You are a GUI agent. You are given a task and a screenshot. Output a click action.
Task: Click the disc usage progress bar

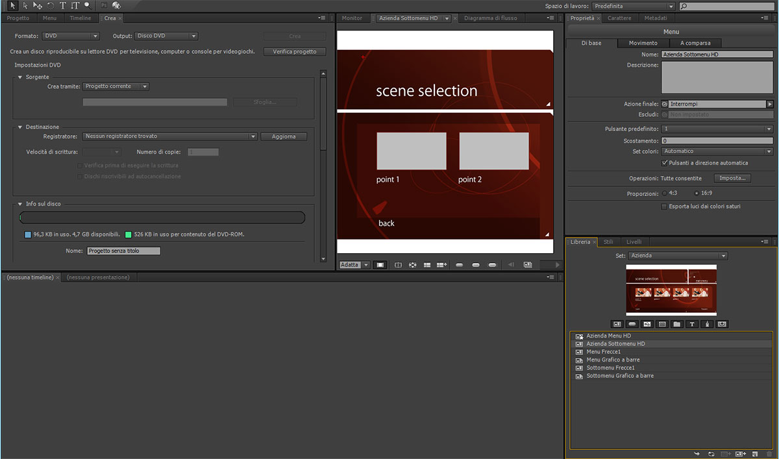[162, 217]
